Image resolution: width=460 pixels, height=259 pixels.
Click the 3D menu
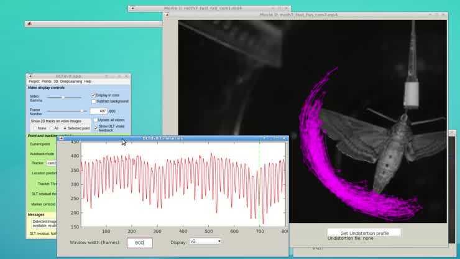pyautogui.click(x=56, y=82)
